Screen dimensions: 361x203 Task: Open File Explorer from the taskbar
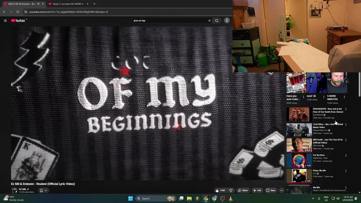point(189,198)
